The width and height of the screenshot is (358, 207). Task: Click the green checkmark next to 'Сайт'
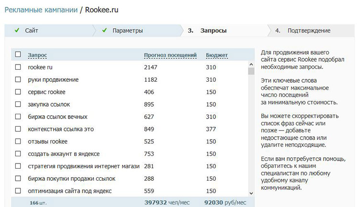click(17, 30)
